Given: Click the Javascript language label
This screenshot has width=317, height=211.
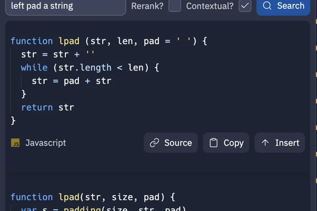Looking at the screenshot, I should [46, 143].
